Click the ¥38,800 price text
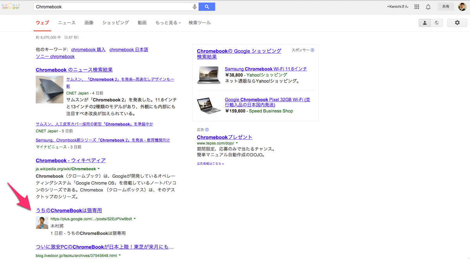Image resolution: width=470 pixels, height=259 pixels. tap(234, 75)
